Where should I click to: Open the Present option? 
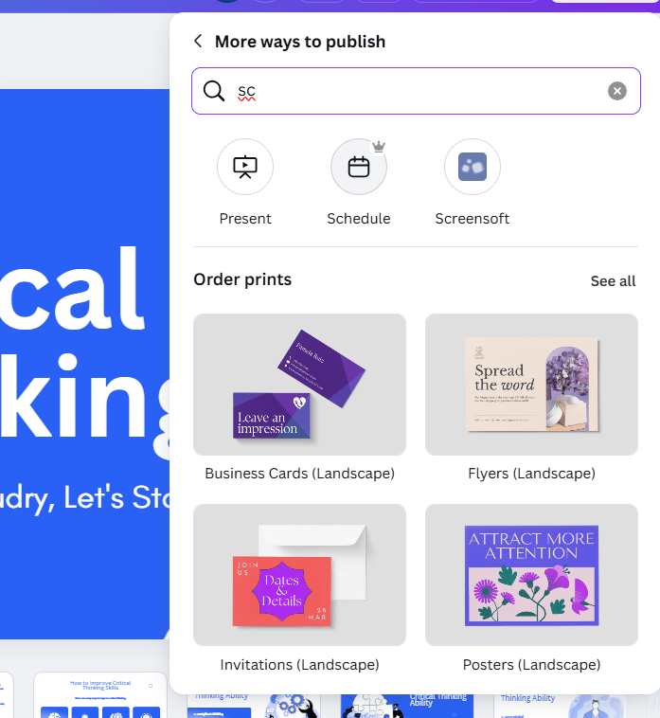pyautogui.click(x=245, y=167)
